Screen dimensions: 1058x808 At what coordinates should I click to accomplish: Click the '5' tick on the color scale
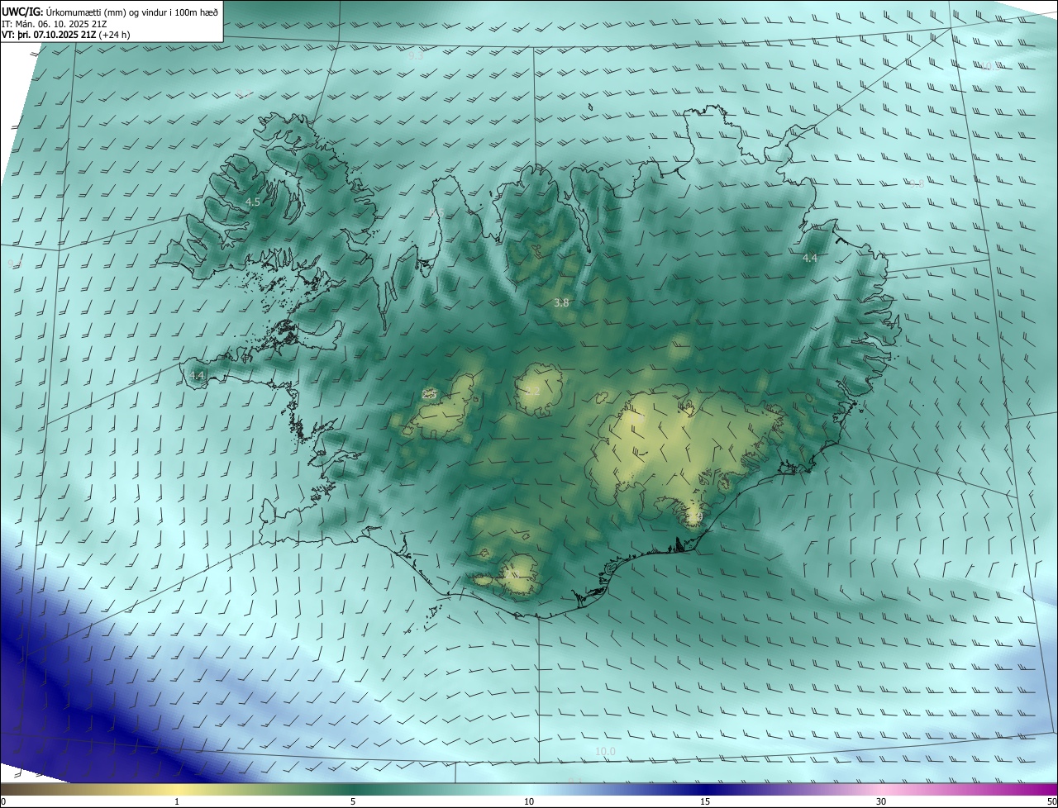[x=353, y=801]
